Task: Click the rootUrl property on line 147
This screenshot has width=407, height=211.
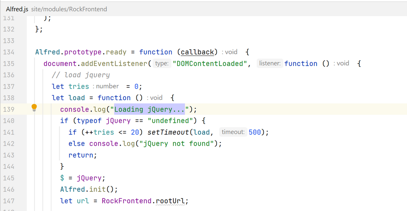Action: [x=173, y=201]
